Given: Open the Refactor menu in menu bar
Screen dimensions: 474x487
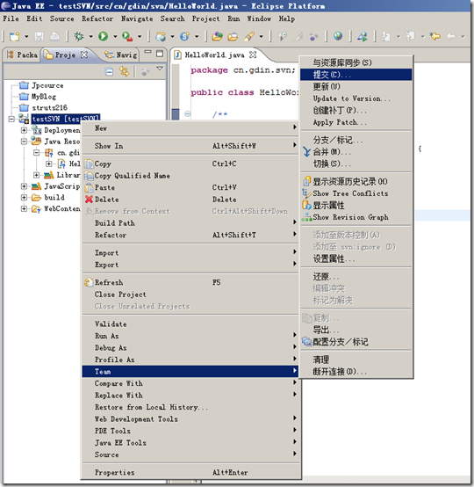Looking at the screenshot, I should coord(97,18).
